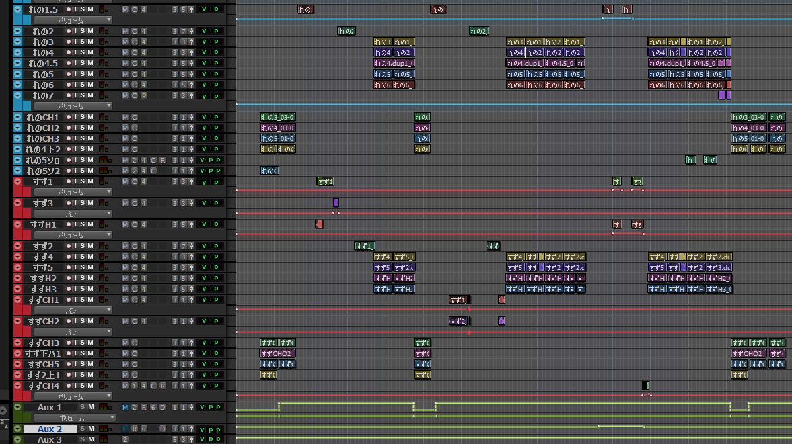The width and height of the screenshot is (792, 444).
Task: Select first れの3_03-0 clip on れのCH1
Action: coord(278,117)
